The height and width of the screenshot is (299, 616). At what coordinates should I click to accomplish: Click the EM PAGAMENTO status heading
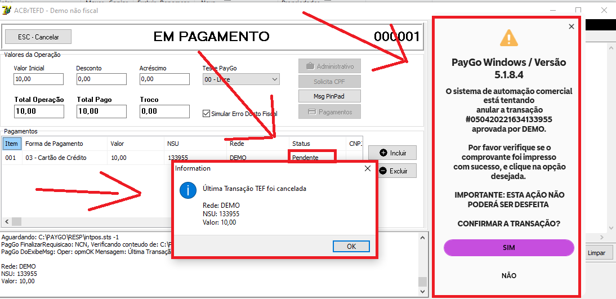click(211, 37)
